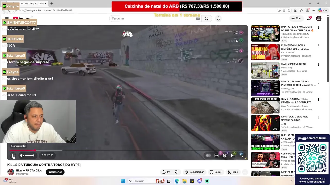Click the magnifier search button

coord(207,18)
